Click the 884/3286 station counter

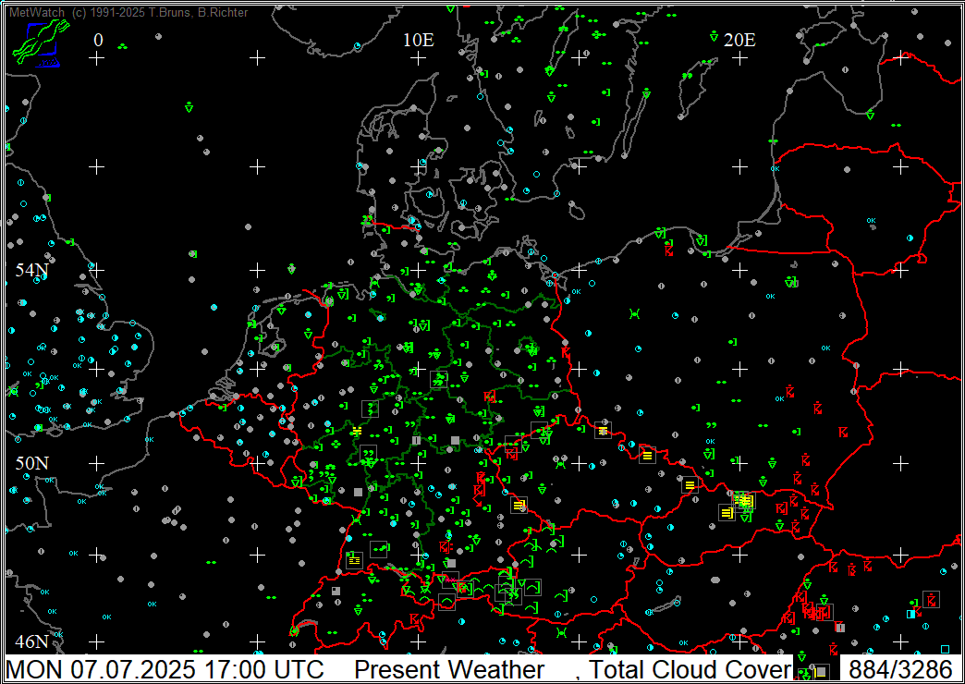(901, 669)
